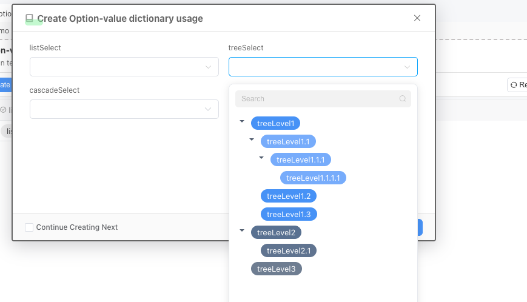Close the Create Option-value dictionary dialog

pyautogui.click(x=417, y=18)
